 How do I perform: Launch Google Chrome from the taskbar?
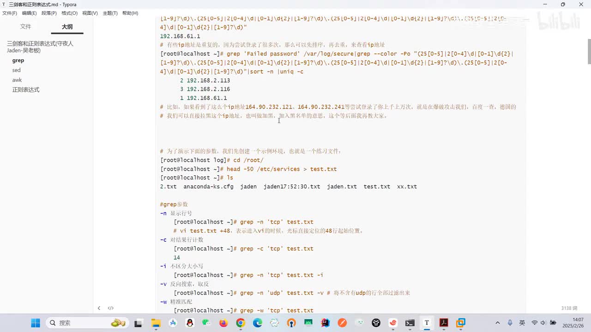pos(241,323)
